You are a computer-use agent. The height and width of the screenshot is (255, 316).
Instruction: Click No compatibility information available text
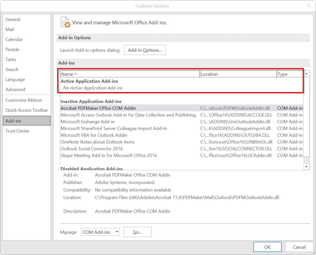[133, 190]
